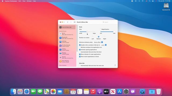Screen dimensions: 172x96
Task: Open App Store from the Dock
Action: 119,91
